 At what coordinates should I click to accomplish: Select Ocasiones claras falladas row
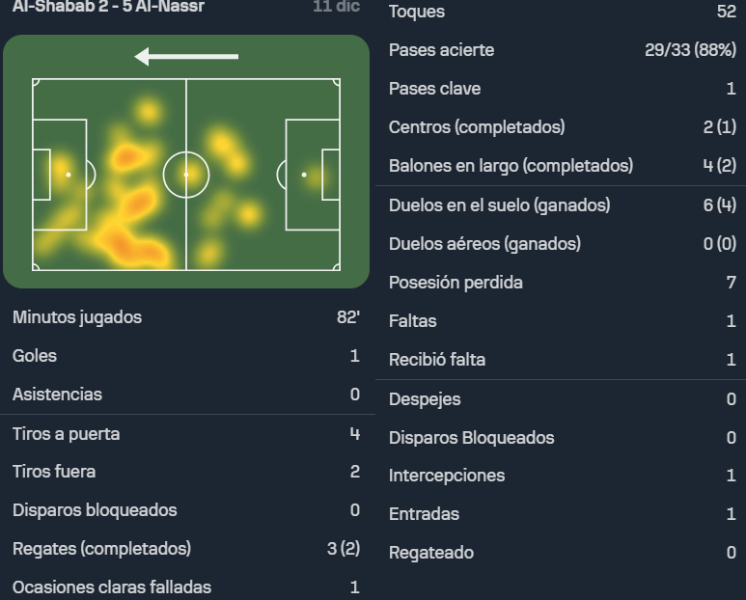pyautogui.click(x=186, y=587)
